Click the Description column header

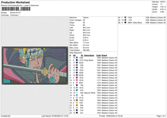89,55
